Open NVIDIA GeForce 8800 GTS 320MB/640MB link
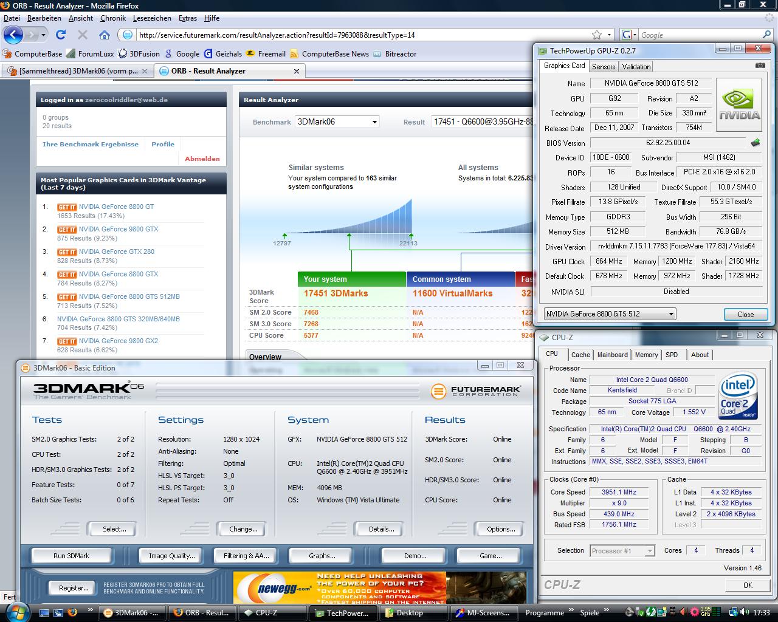 coord(119,319)
